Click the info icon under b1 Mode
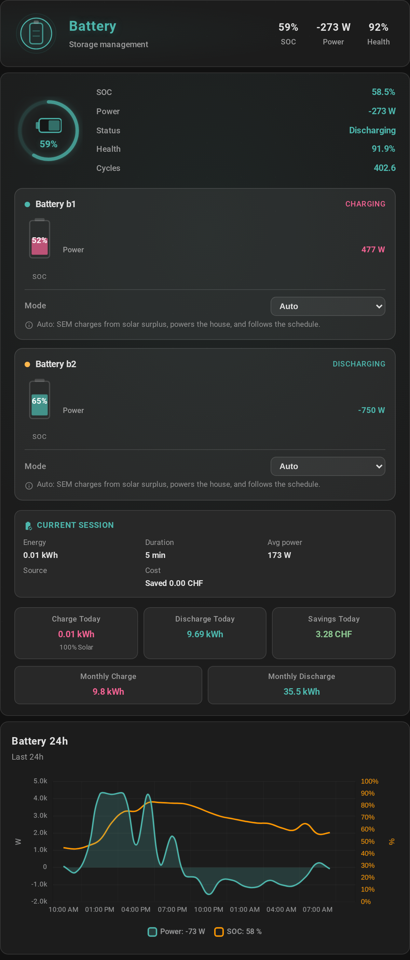Screen dimensions: 410x960 (29, 325)
